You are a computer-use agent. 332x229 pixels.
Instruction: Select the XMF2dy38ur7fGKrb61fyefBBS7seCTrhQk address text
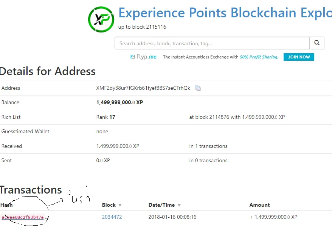point(143,88)
